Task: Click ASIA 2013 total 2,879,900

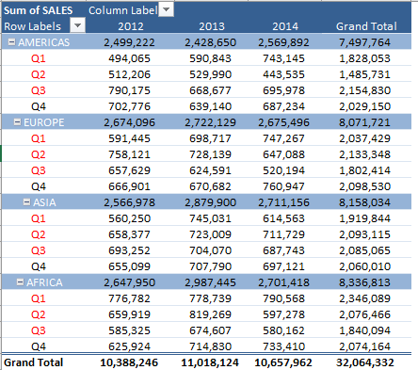Action: [210, 202]
